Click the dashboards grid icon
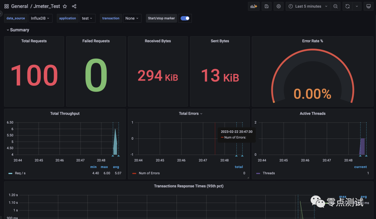This screenshot has width=376, height=219. pyautogui.click(x=7, y=6)
